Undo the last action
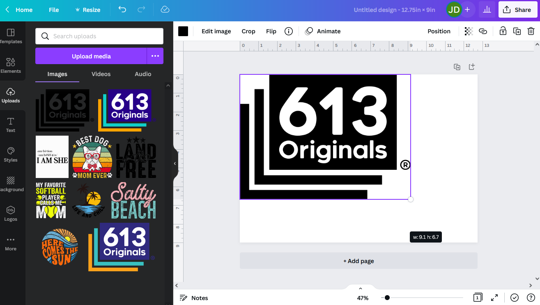The height and width of the screenshot is (305, 540). (x=122, y=9)
